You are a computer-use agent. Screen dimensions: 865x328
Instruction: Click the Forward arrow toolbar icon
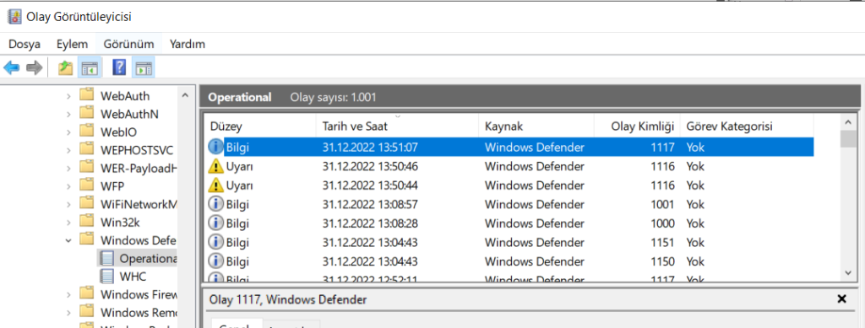click(x=34, y=68)
